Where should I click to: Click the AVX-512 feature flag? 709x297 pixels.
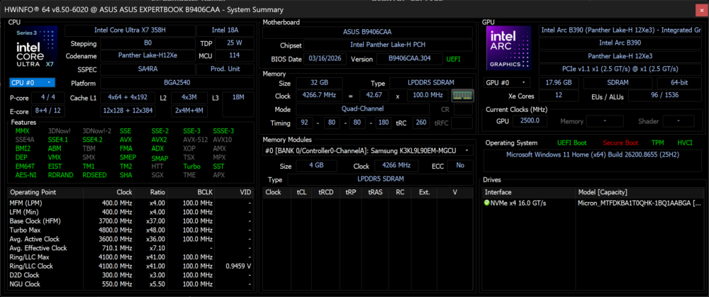coord(194,140)
